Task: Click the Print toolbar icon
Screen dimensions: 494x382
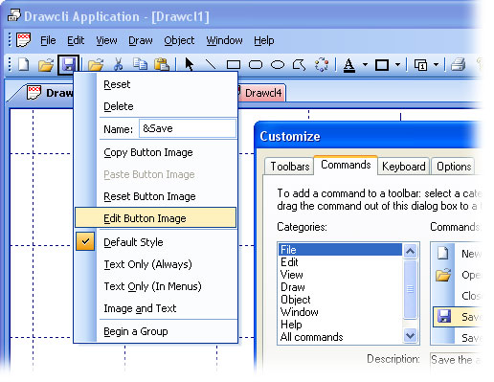Action: (x=459, y=65)
